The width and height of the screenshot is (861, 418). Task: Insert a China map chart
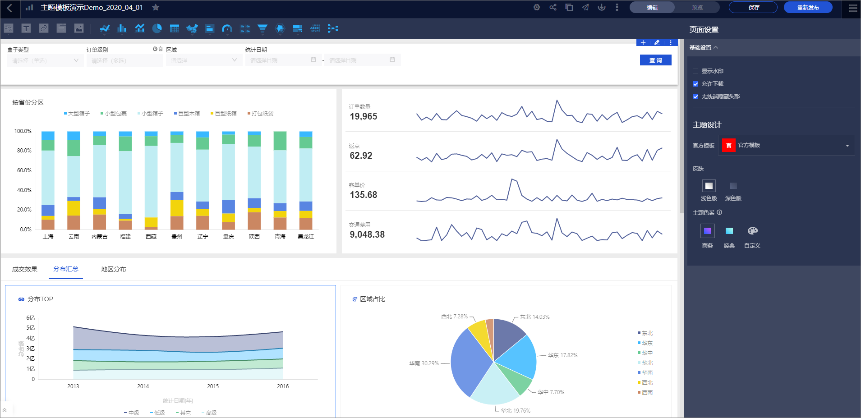point(192,29)
